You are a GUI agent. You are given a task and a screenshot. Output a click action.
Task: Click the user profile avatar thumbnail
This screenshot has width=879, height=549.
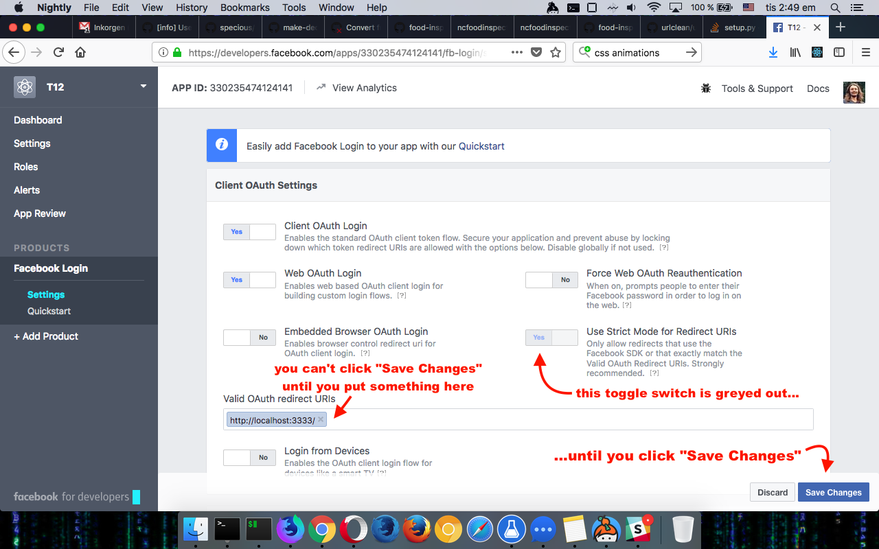coord(854,93)
